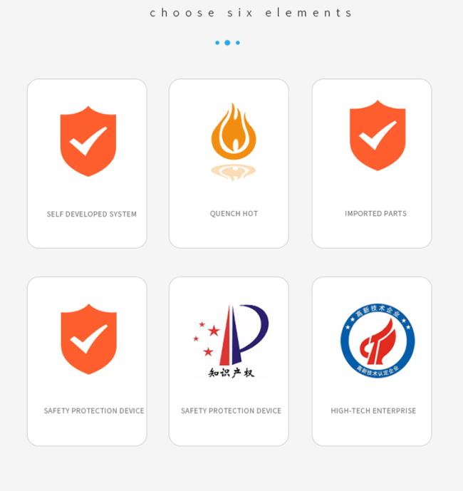
Task: Select the IMPORTED PARTS label
Action: click(375, 214)
